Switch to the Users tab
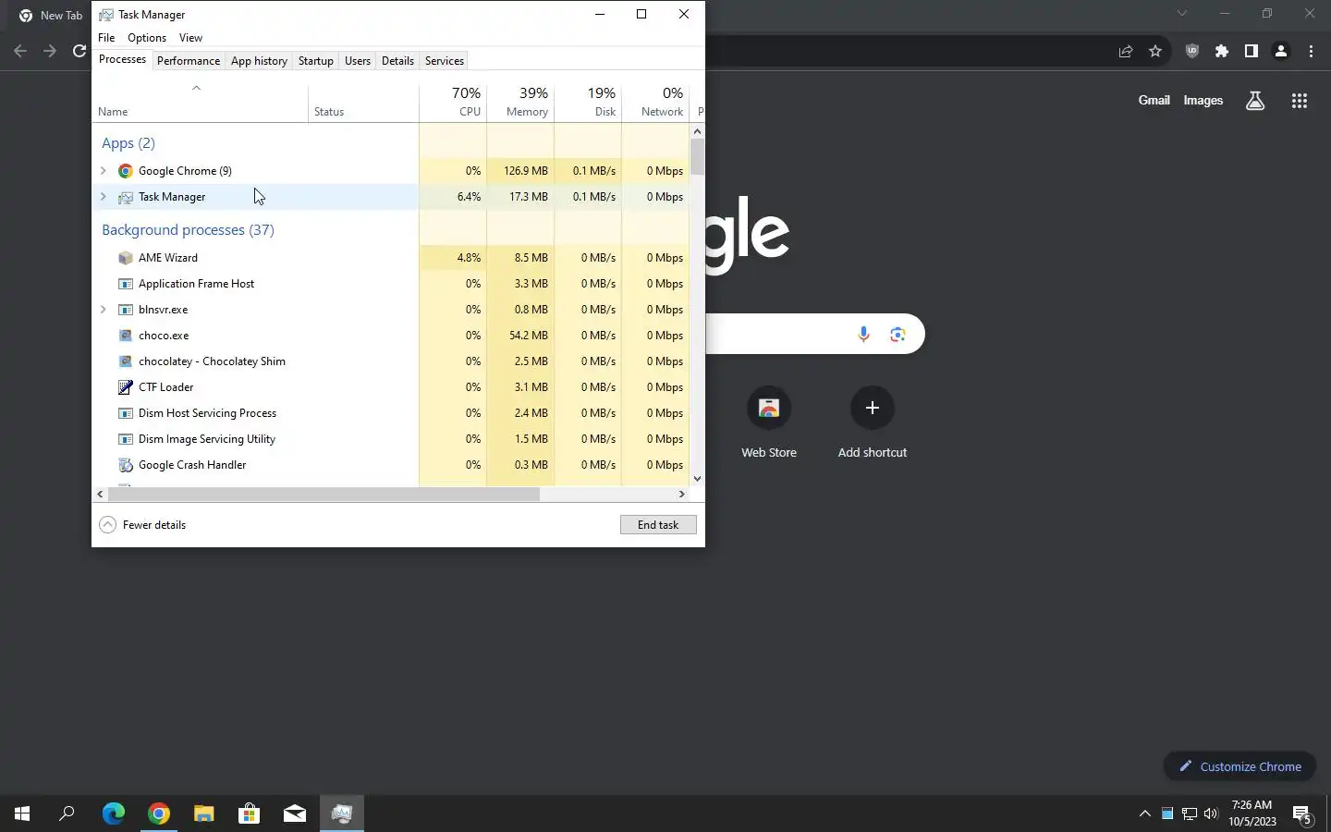 [x=358, y=61]
